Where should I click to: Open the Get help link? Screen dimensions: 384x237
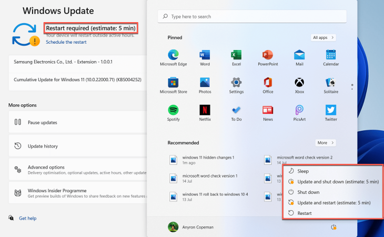[x=28, y=218]
